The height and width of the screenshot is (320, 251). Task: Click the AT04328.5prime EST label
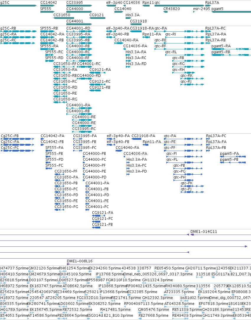tap(179, 304)
